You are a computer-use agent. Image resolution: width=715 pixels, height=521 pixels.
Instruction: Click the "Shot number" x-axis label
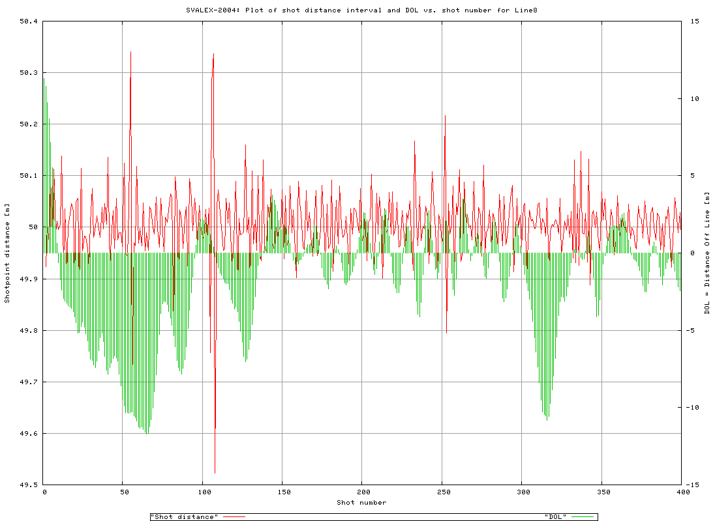point(363,502)
